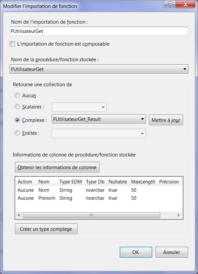
Task: Click the horizontal scrollbar thumb in column grid
Action: 92,215
